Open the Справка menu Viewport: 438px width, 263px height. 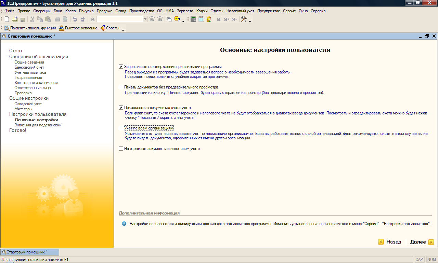pyautogui.click(x=318, y=11)
